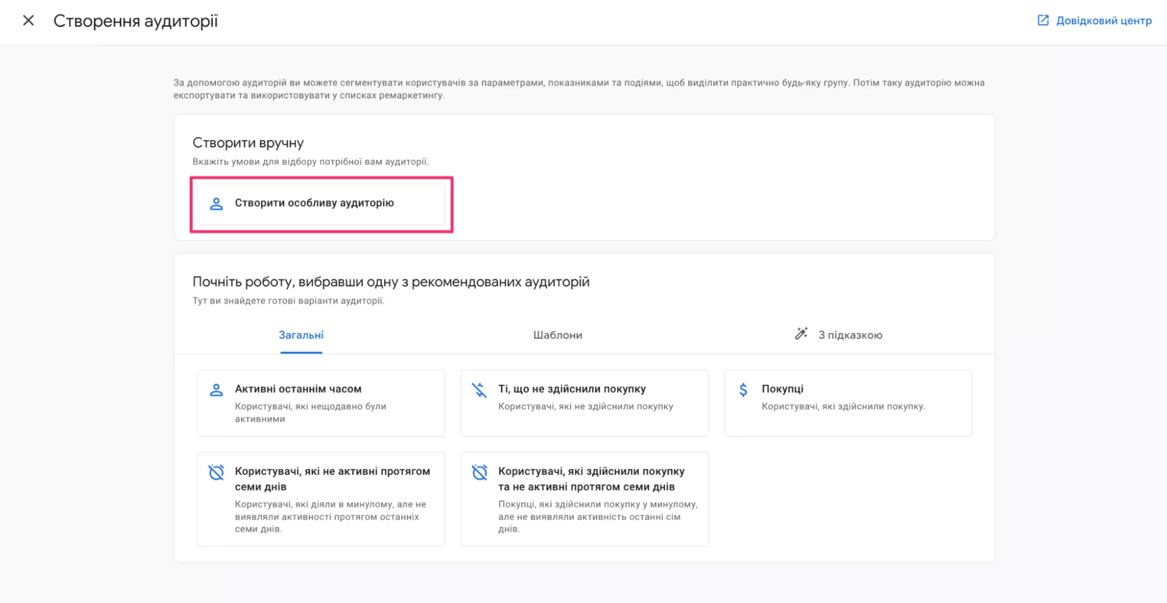Image resolution: width=1167 pixels, height=603 pixels.
Task: Switch to the Шаблони tab
Action: point(558,335)
